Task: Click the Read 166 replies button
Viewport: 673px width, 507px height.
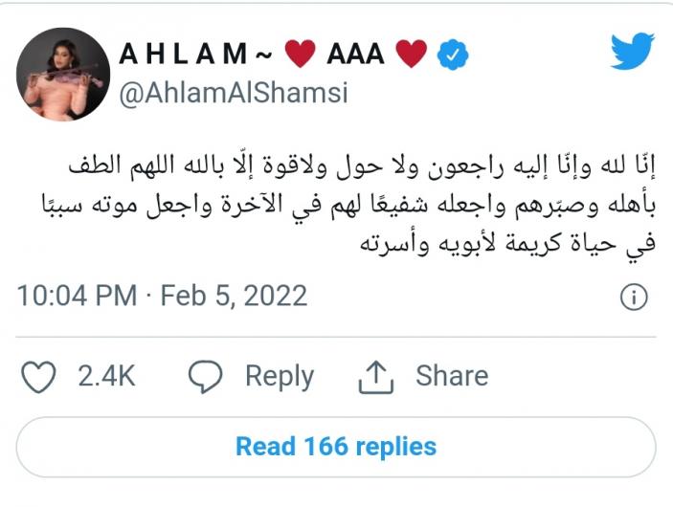Action: [x=336, y=447]
